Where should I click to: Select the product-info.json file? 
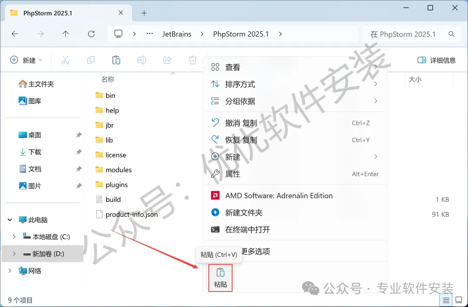[127, 214]
